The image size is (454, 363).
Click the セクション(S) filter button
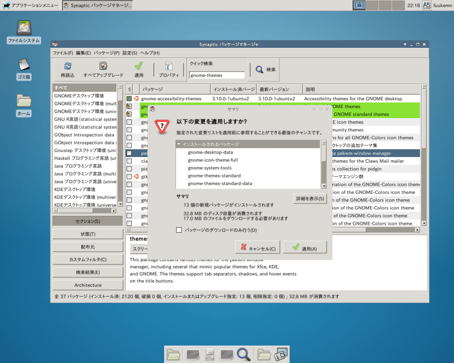(x=88, y=221)
